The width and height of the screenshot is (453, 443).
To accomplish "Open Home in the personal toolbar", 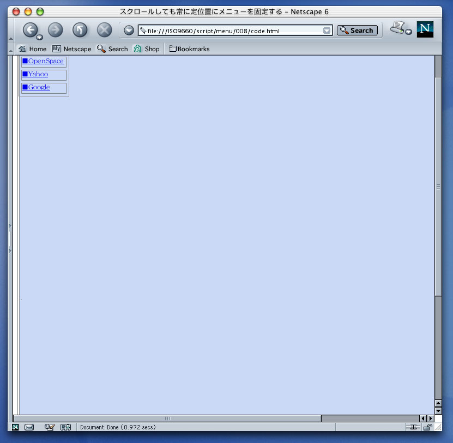I will coord(32,49).
